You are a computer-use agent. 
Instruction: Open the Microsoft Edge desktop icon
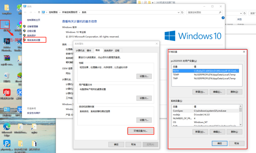click(7, 130)
